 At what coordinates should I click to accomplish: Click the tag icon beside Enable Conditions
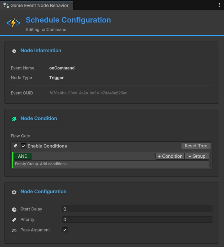click(15, 146)
